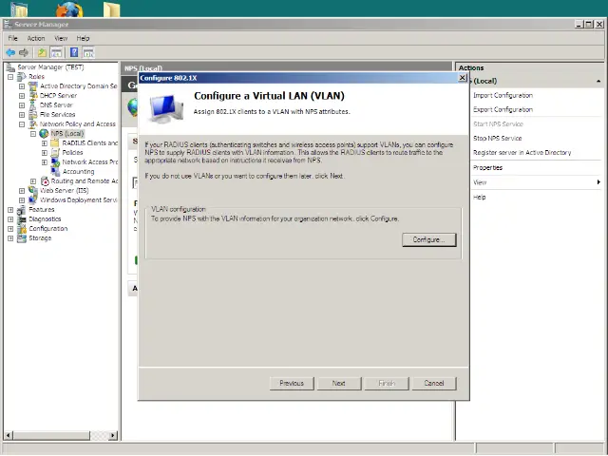The height and width of the screenshot is (456, 608).
Task: Collapse the Network Policy and Access node
Action: click(22, 124)
